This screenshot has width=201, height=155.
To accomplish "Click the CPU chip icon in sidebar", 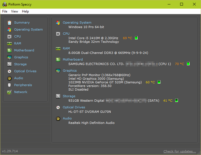I will click(x=9, y=36).
